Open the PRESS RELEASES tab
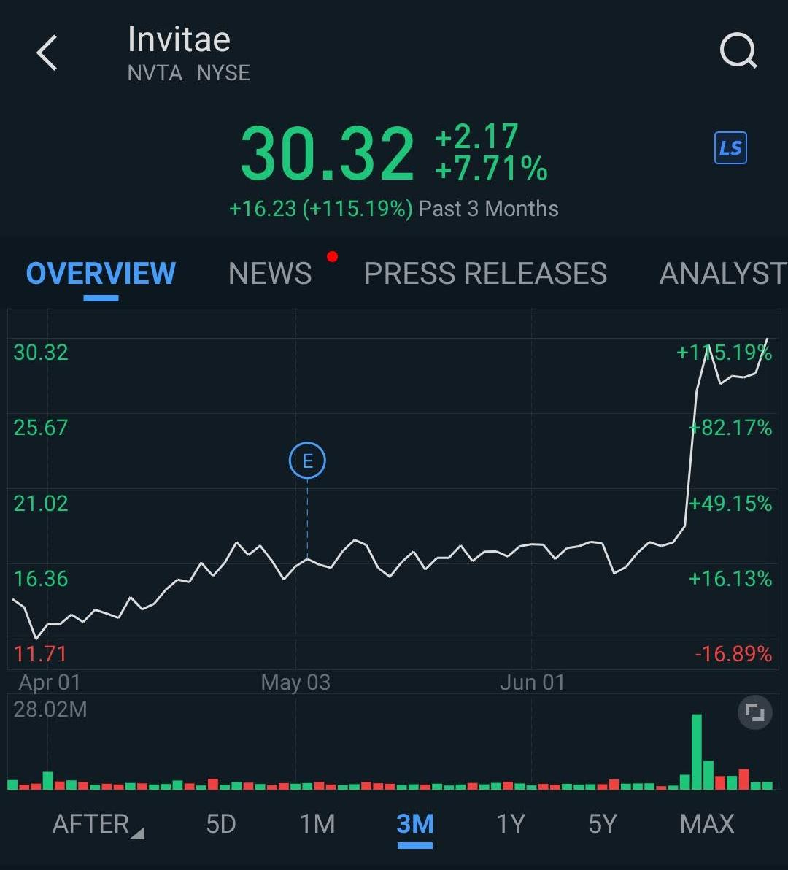The height and width of the screenshot is (870, 788). click(x=485, y=273)
